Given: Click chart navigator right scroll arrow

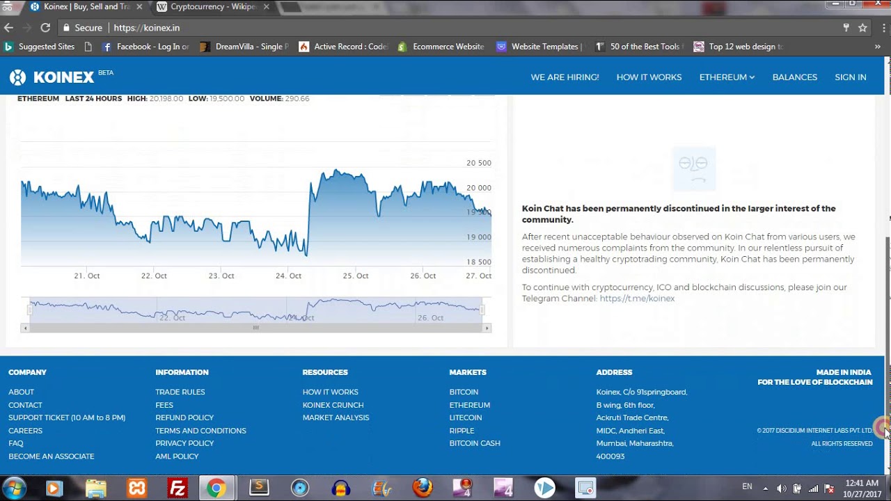Looking at the screenshot, I should coord(487,328).
